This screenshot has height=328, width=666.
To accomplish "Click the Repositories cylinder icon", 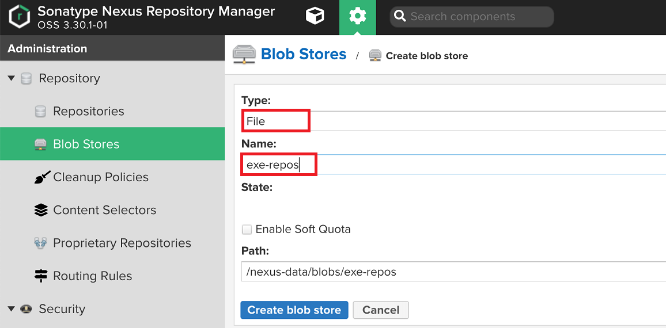I will [x=40, y=112].
